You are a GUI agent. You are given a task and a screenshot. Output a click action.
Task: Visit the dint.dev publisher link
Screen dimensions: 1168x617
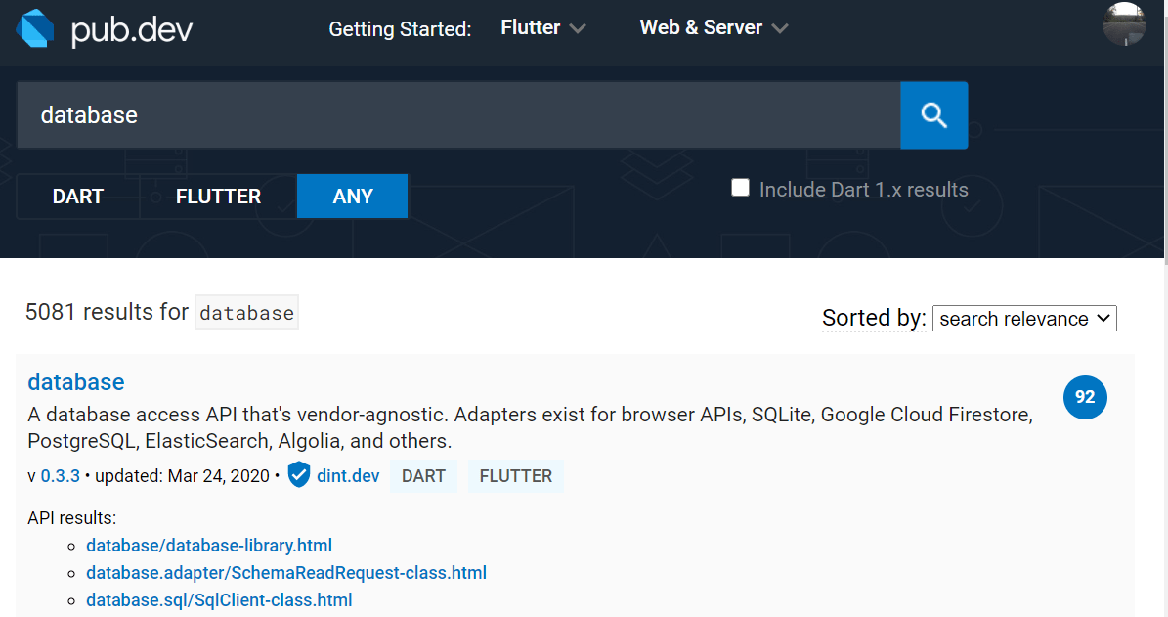[348, 476]
